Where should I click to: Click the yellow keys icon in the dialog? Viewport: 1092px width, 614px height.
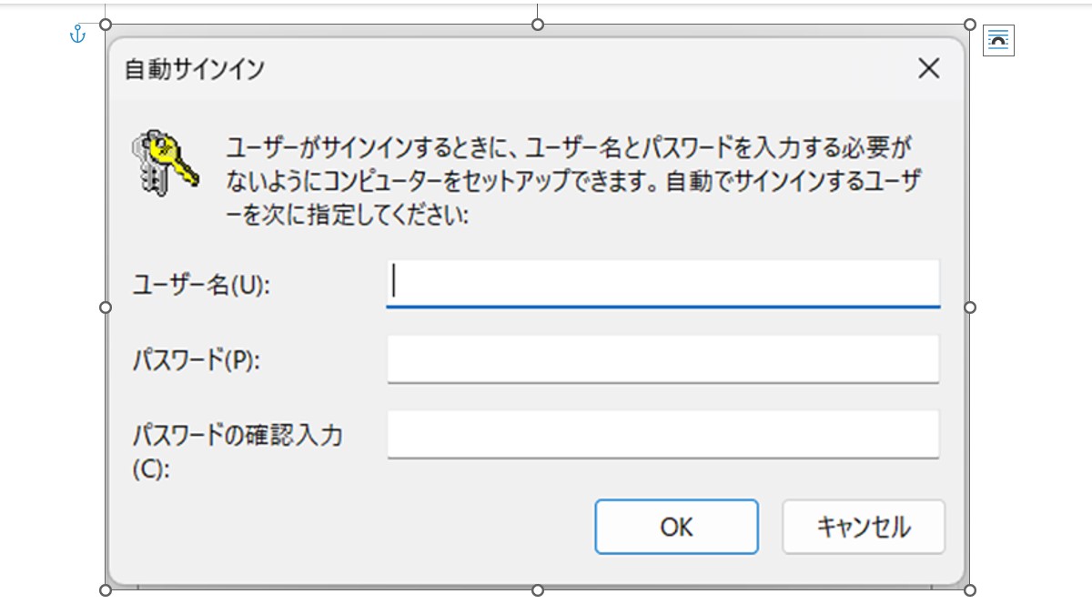pos(164,161)
